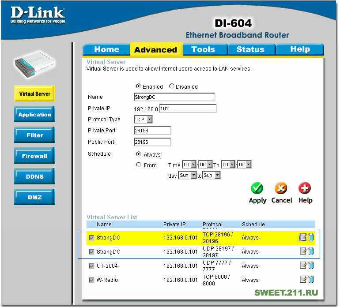
Task: Delete the StrongDC TCP 28196 entry
Action: click(311, 237)
